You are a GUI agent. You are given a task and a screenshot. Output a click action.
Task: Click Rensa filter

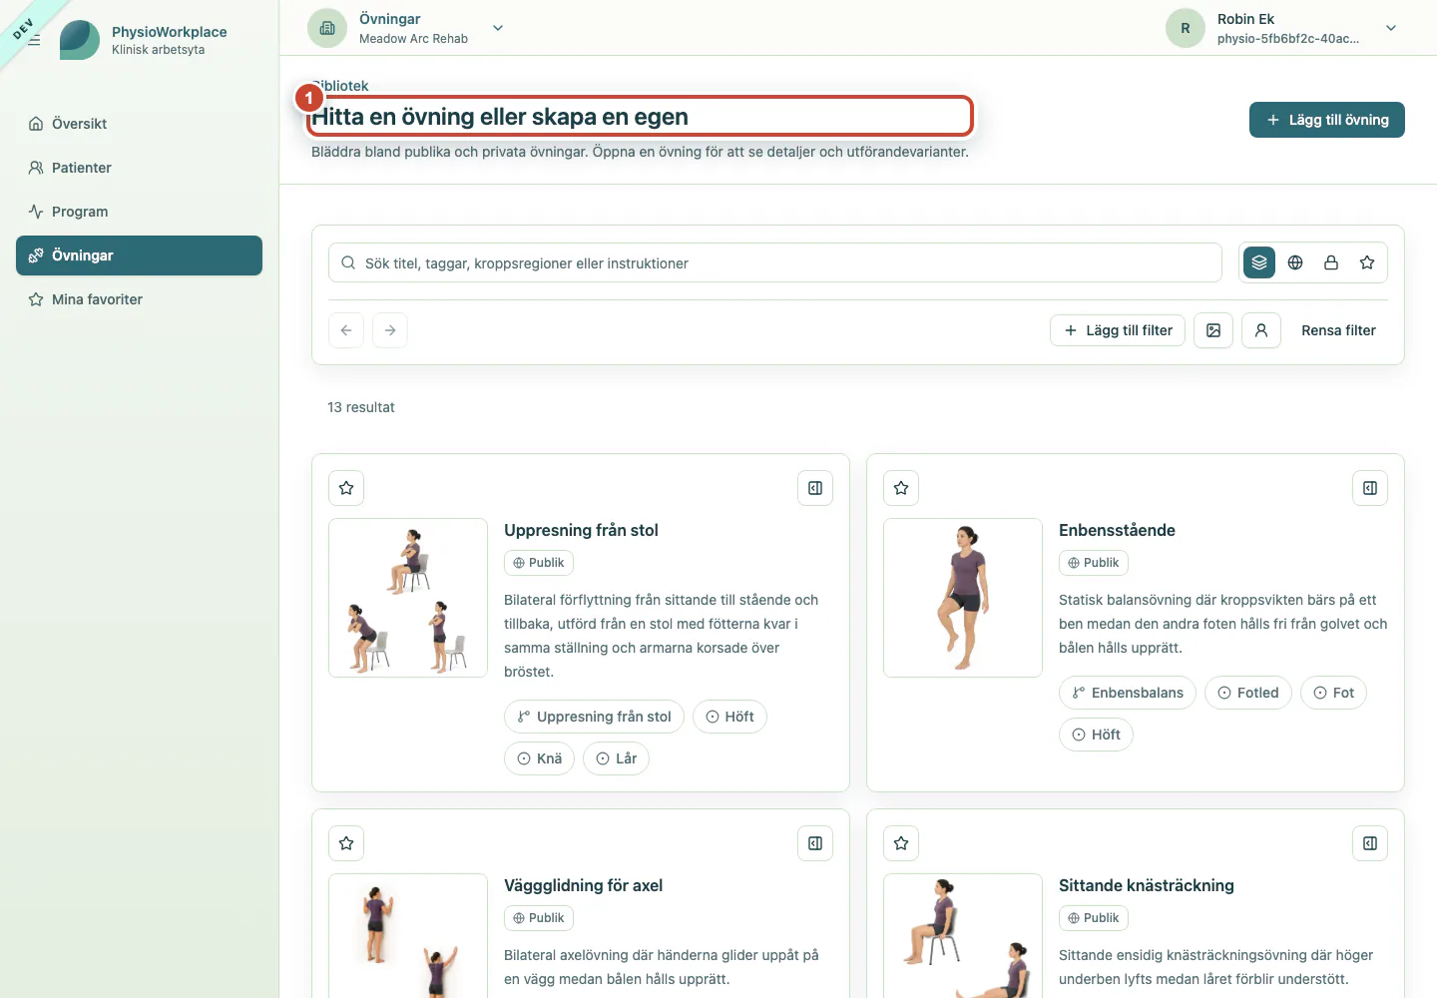1338,330
